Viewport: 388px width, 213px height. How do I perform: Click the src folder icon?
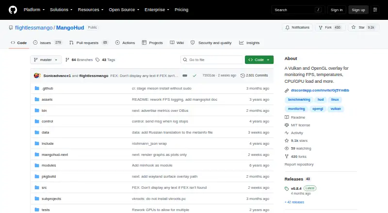pyautogui.click(x=37, y=187)
